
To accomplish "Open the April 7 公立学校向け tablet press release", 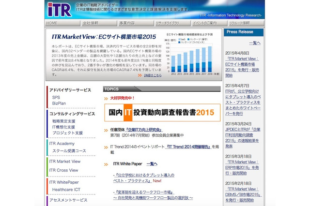I will click(x=243, y=103).
